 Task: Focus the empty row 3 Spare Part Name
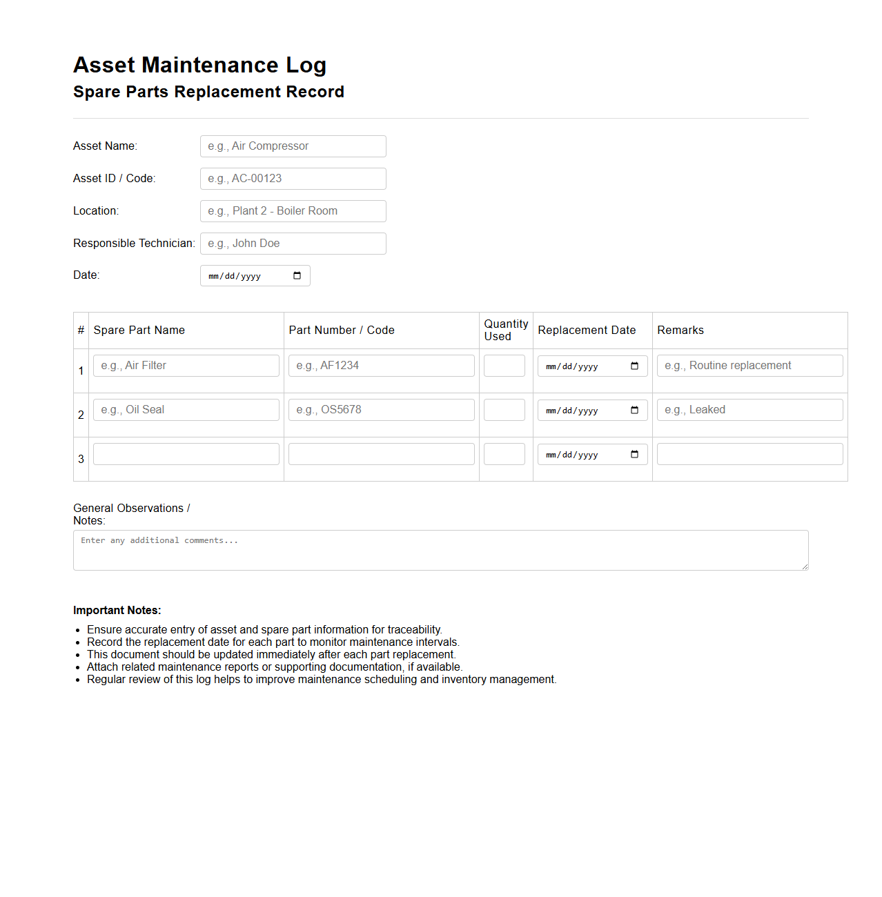click(186, 454)
